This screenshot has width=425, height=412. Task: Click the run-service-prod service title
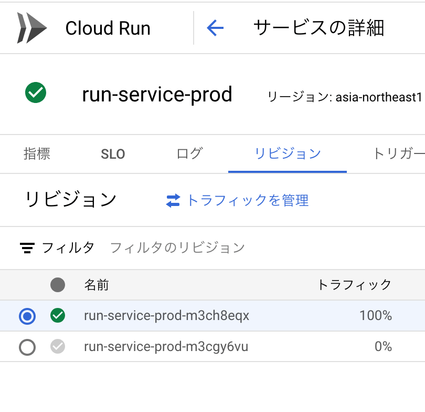pyautogui.click(x=157, y=95)
